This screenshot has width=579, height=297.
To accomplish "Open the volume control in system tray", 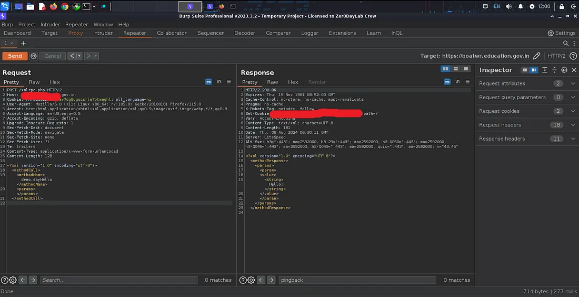I will pos(508,6).
